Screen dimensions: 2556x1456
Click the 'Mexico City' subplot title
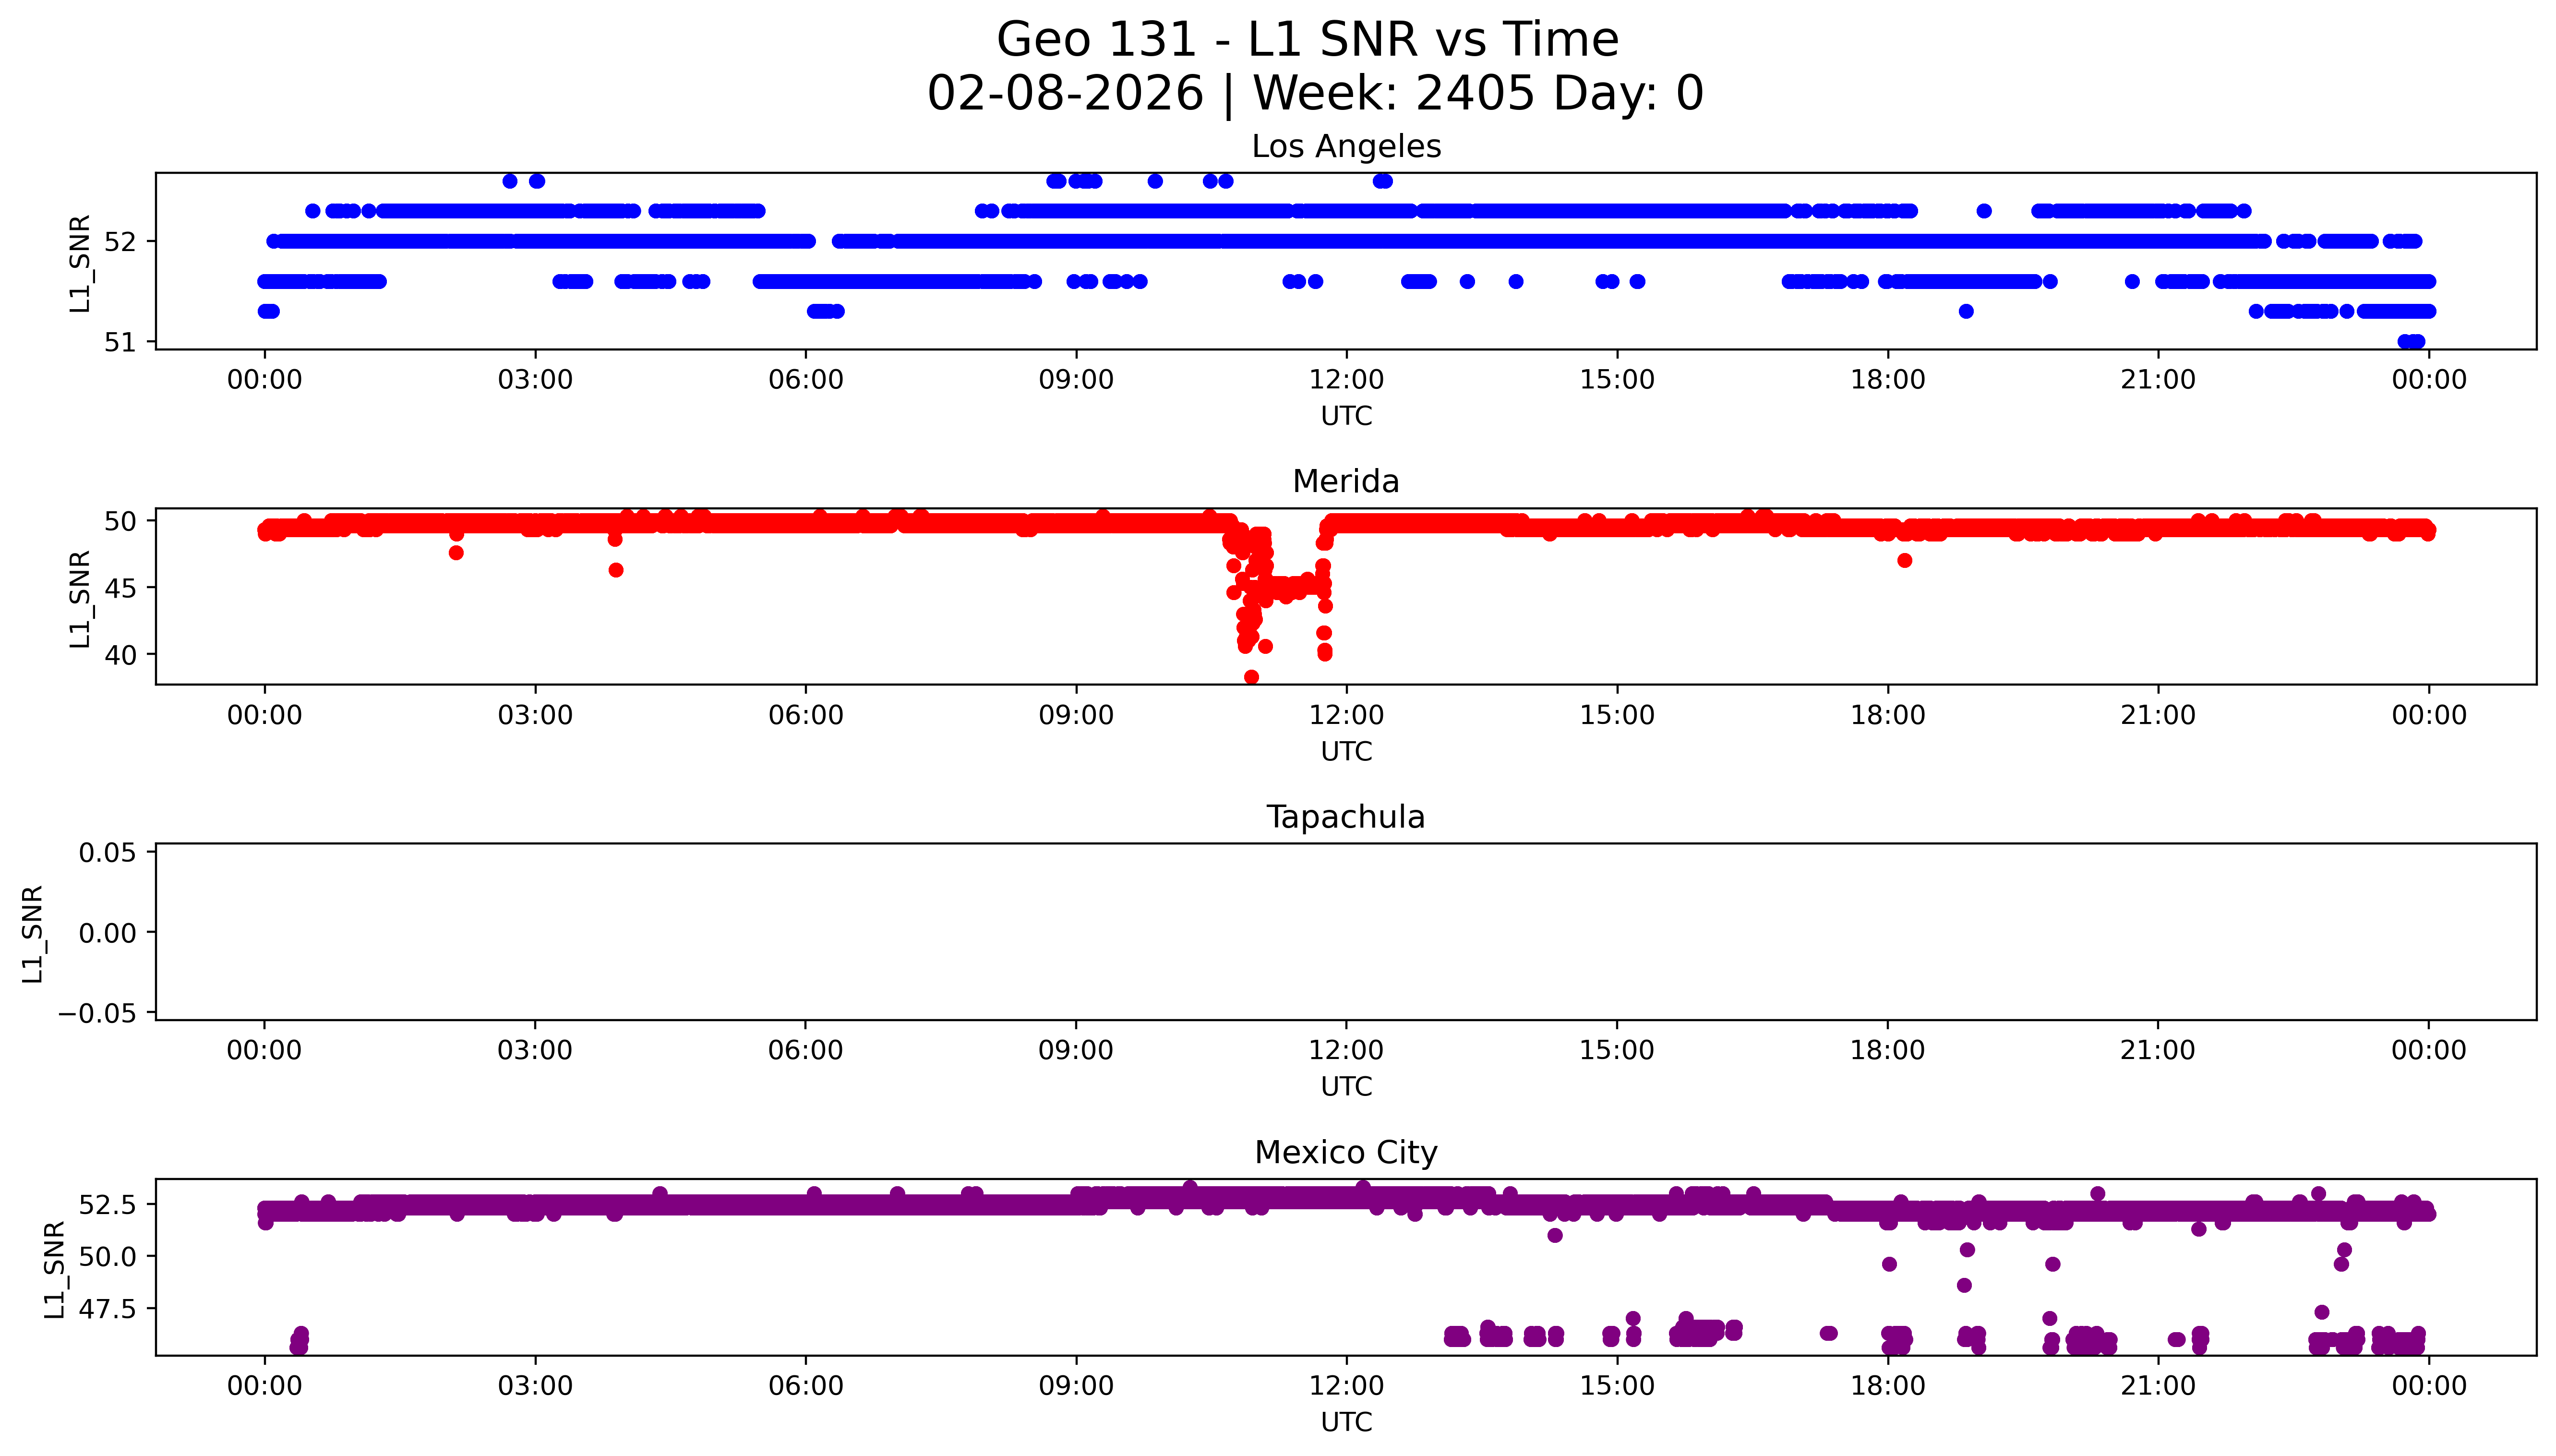tap(1345, 1153)
